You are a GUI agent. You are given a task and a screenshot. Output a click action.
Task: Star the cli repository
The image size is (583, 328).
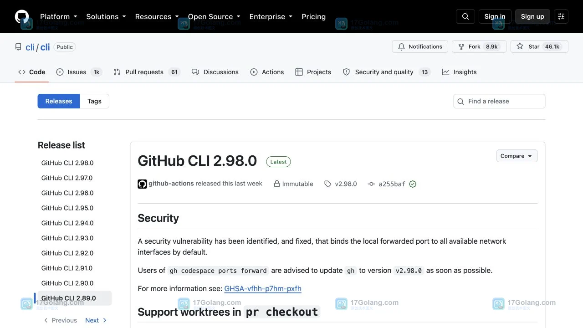pyautogui.click(x=539, y=46)
